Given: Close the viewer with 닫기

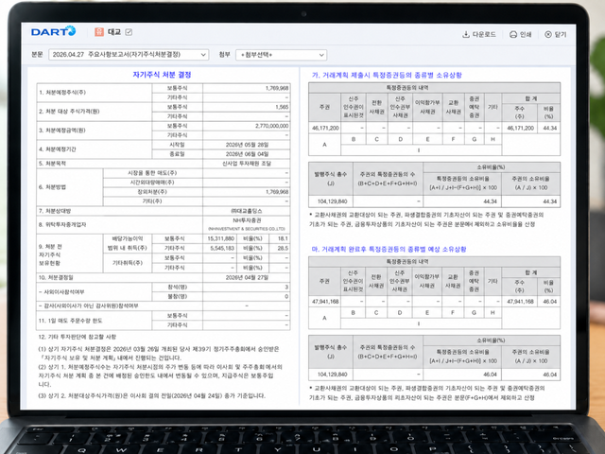Looking at the screenshot, I should click(x=558, y=33).
